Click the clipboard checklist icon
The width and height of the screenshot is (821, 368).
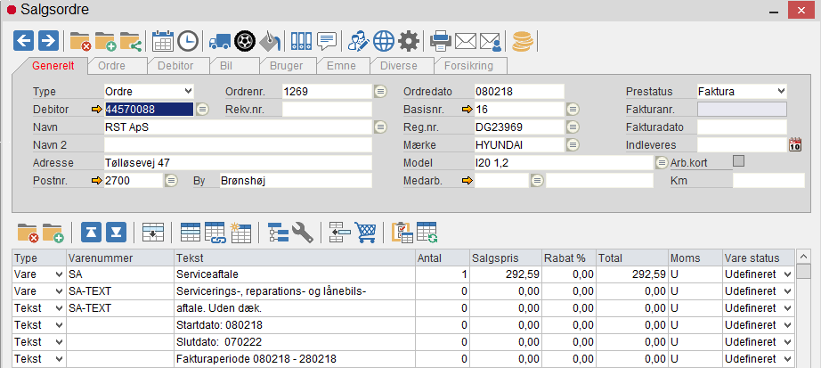(x=402, y=233)
